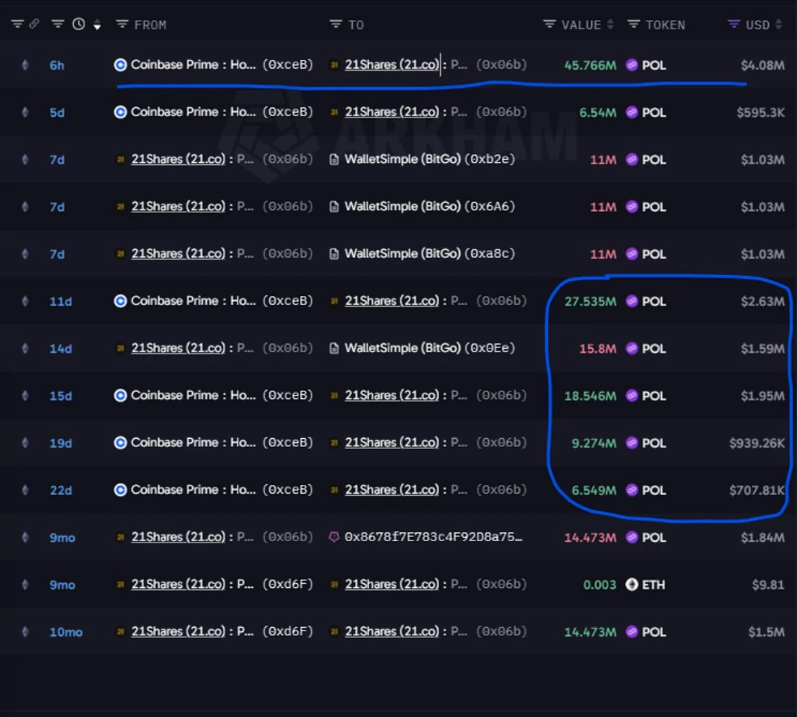Click the filter icon beside the chain-link icon
Viewport: 797px width, 717px height.
tap(17, 24)
